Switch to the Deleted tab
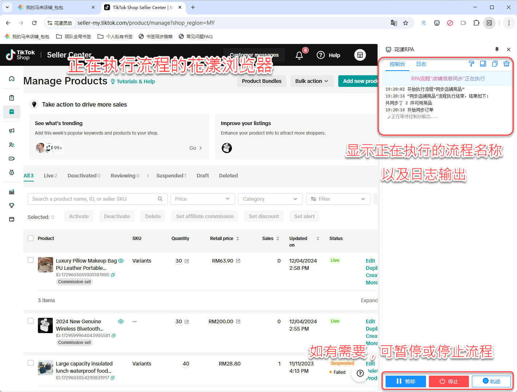Viewport: 517px width, 392px height. [x=228, y=176]
